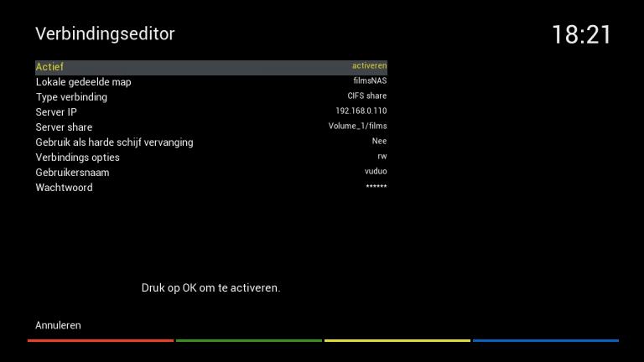This screenshot has height=362, width=644.
Task: Edit the 'rw' connection options value
Action: (x=382, y=157)
